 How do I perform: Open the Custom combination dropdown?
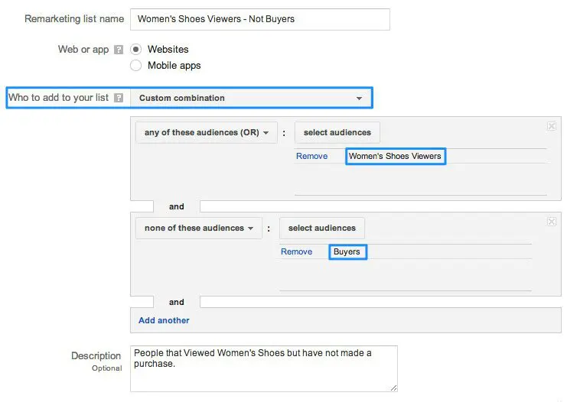(250, 98)
